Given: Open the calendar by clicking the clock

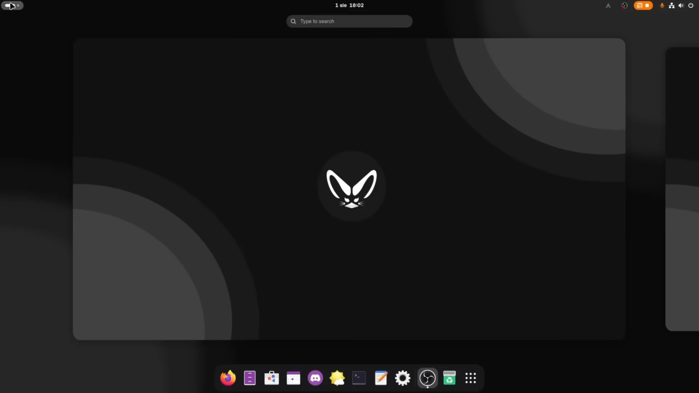Looking at the screenshot, I should tap(349, 5).
